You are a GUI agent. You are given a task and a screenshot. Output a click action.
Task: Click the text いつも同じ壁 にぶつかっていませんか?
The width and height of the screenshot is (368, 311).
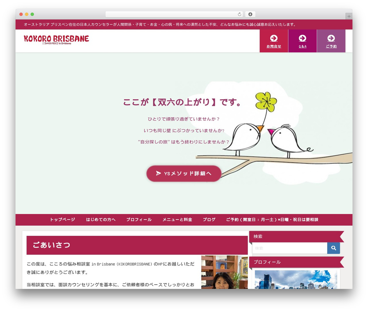(184, 131)
